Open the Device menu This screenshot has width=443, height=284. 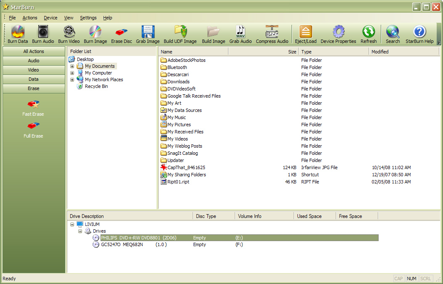click(50, 18)
